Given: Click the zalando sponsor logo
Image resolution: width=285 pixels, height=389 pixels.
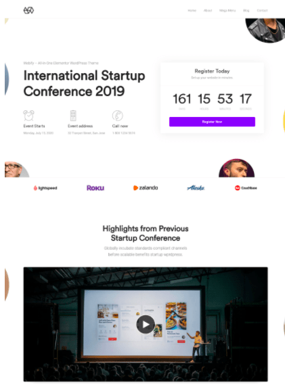Looking at the screenshot, I should tap(146, 188).
